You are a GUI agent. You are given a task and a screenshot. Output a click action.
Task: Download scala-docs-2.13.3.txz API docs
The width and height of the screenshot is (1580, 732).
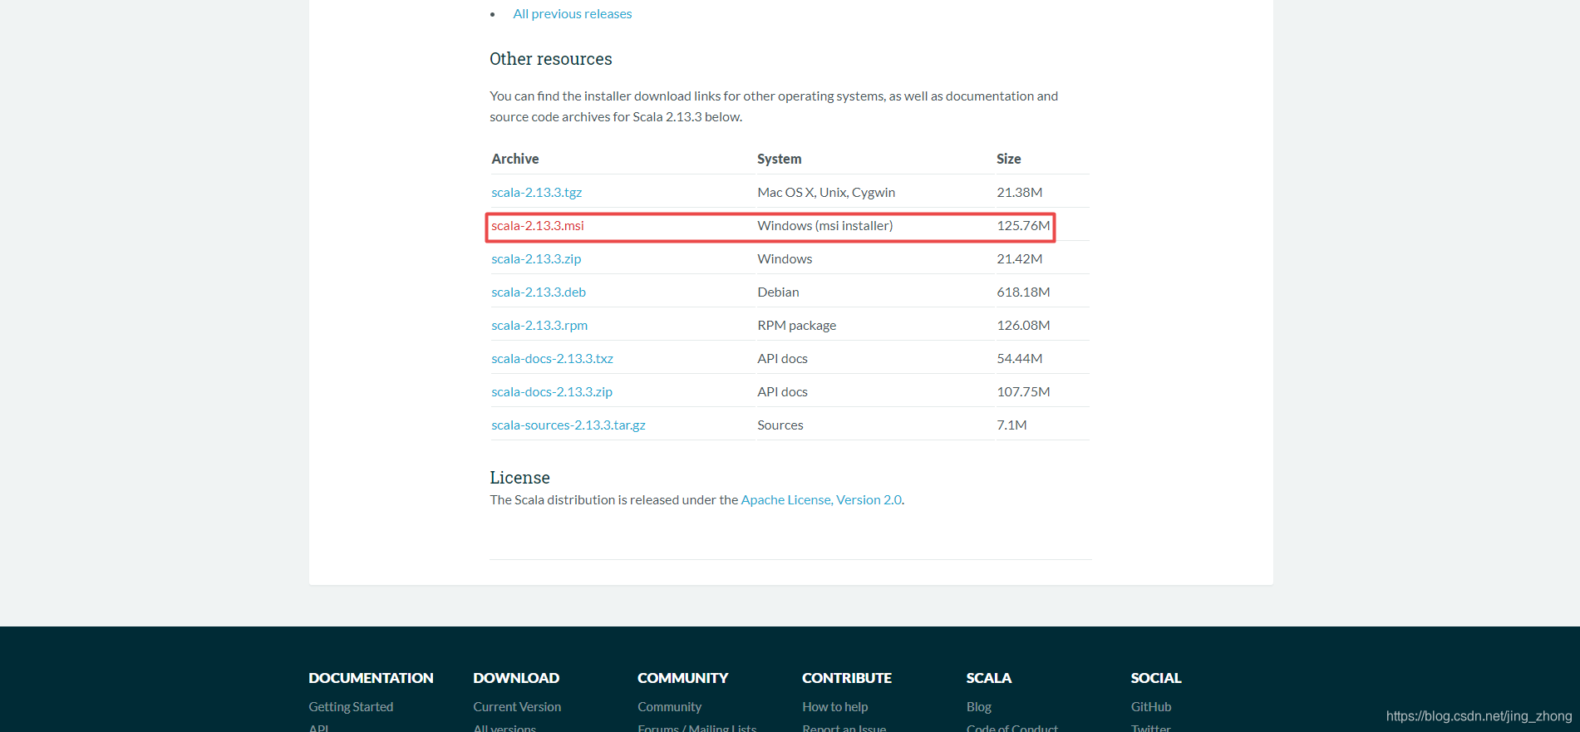[x=552, y=358]
